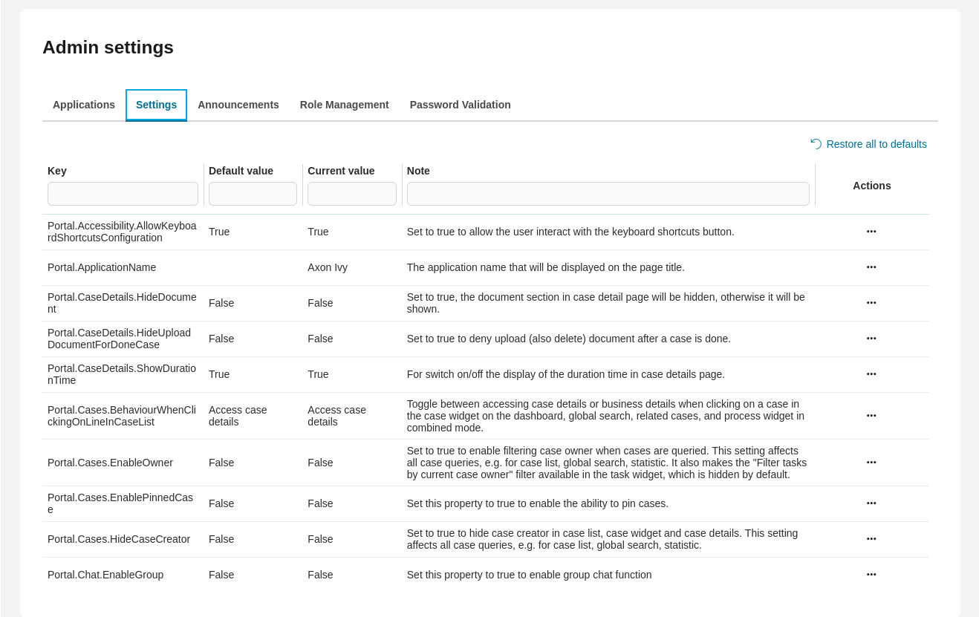The width and height of the screenshot is (979, 617).
Task: Click the Current value filter field
Action: tap(351, 193)
